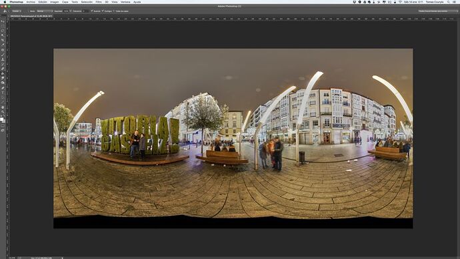The width and height of the screenshot is (460, 259).
Task: Toggle the Suavizar checkbox
Action: coord(92,11)
